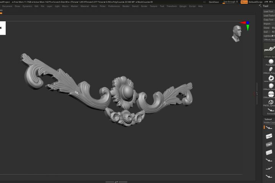Select the PolySphere tool thumbnail
Screen dimensions: 275x183
[x=271, y=61]
